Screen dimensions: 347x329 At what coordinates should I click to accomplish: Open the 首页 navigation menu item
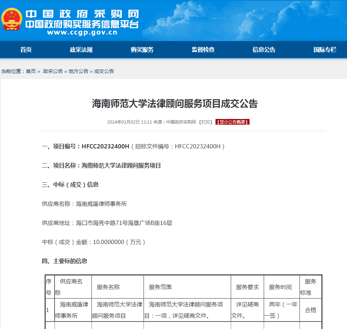tap(26, 50)
